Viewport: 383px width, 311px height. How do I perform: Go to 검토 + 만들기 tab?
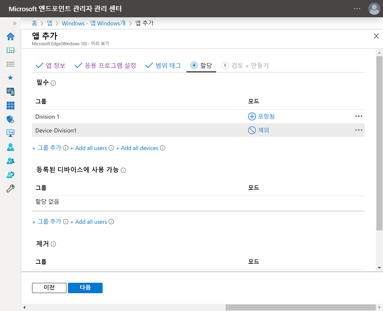pos(245,65)
